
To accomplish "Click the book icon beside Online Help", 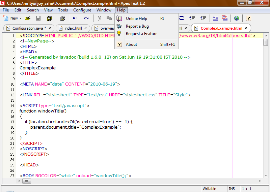I will (x=119, y=18).
